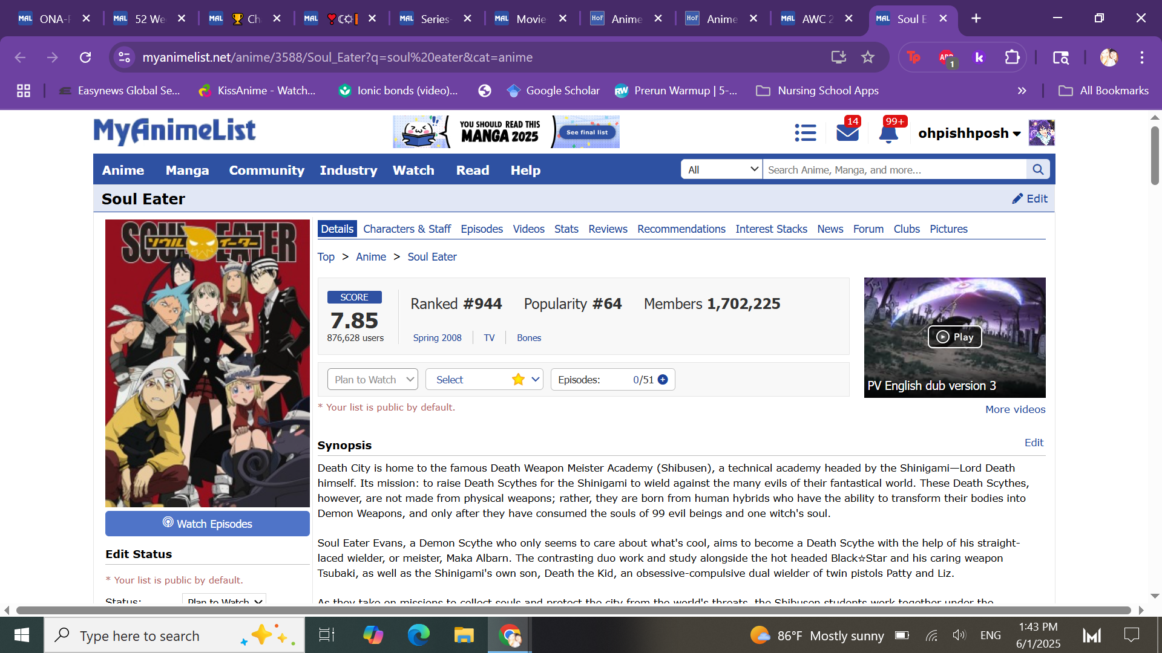Increment episodes with the plus icon

(x=663, y=380)
